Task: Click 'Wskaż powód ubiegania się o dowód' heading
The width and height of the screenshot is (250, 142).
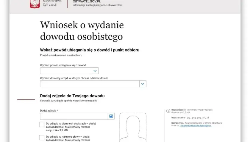Action: point(90,50)
